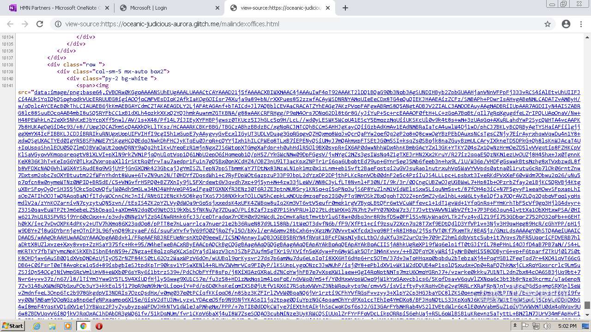Click the col-sm-5 mx-auto box2 source line
591x332 pixels.
[113, 71]
